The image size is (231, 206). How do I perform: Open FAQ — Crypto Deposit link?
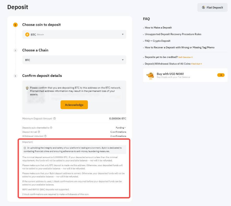click(157, 41)
